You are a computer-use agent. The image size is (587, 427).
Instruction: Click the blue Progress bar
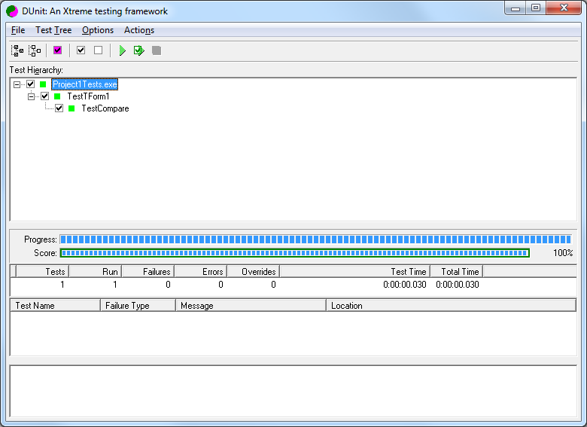pos(315,239)
